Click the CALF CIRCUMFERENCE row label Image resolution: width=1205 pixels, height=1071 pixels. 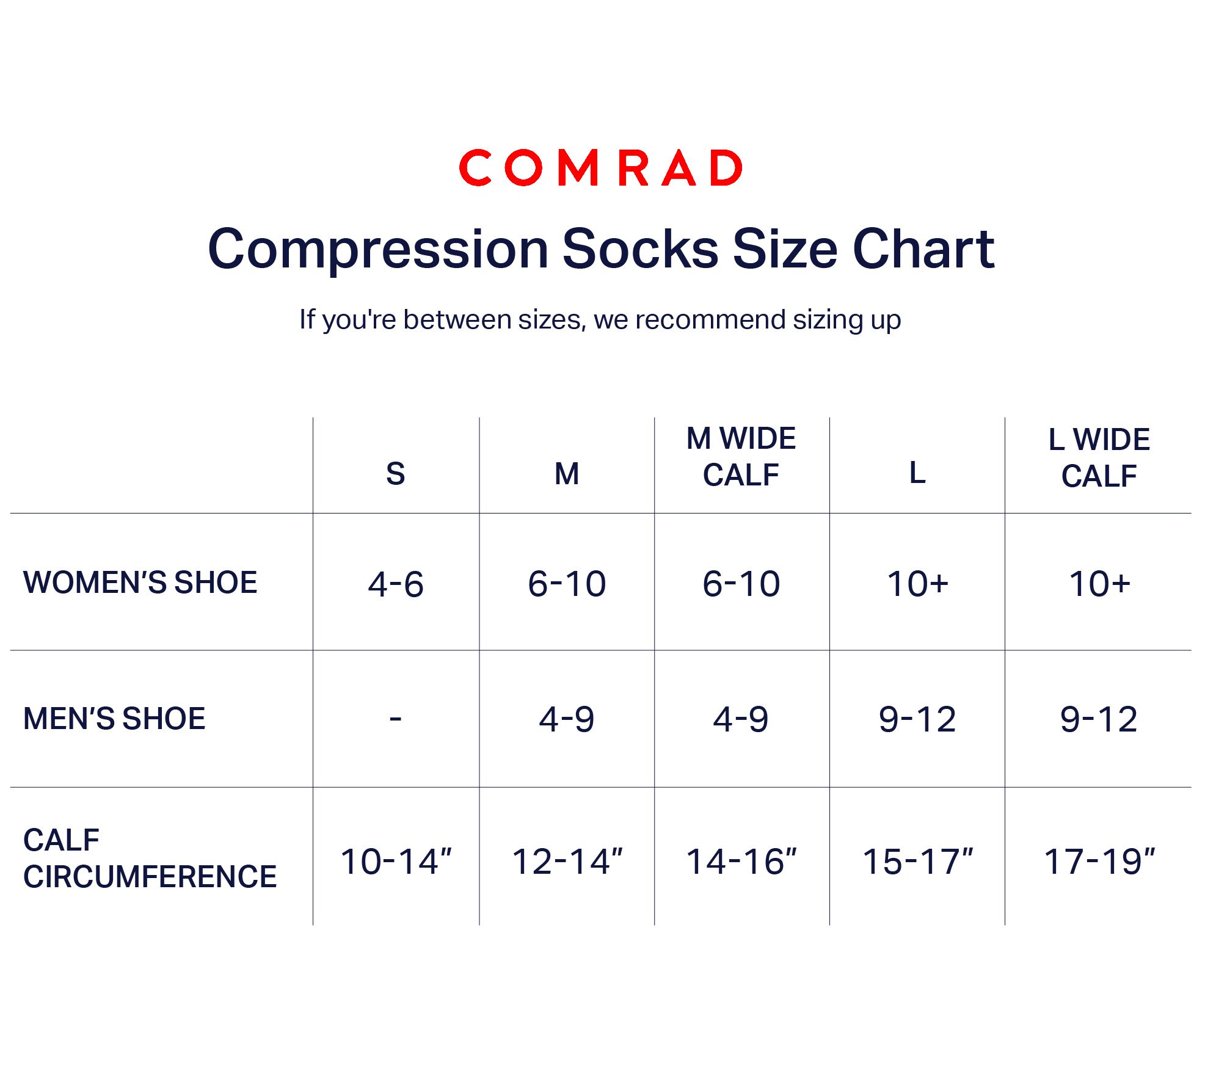[x=150, y=859]
